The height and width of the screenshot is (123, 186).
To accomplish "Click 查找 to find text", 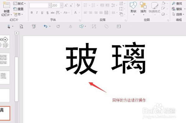I will [x=177, y=3].
